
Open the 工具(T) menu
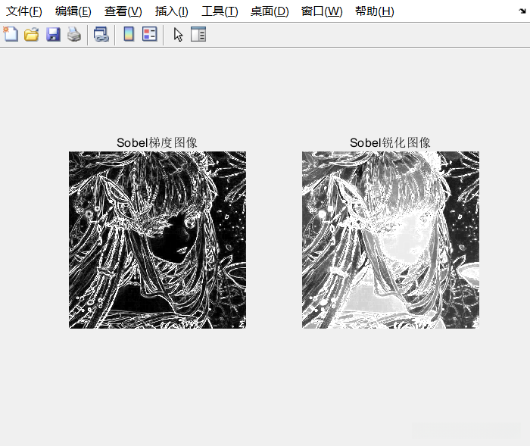220,11
